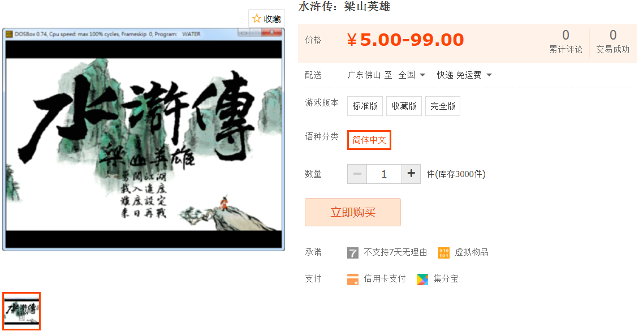Open the 累计评论 reviews count
This screenshot has width=639, height=331.
[x=565, y=41]
